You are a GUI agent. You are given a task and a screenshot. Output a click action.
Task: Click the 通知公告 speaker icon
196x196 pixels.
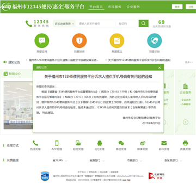pos(5,62)
